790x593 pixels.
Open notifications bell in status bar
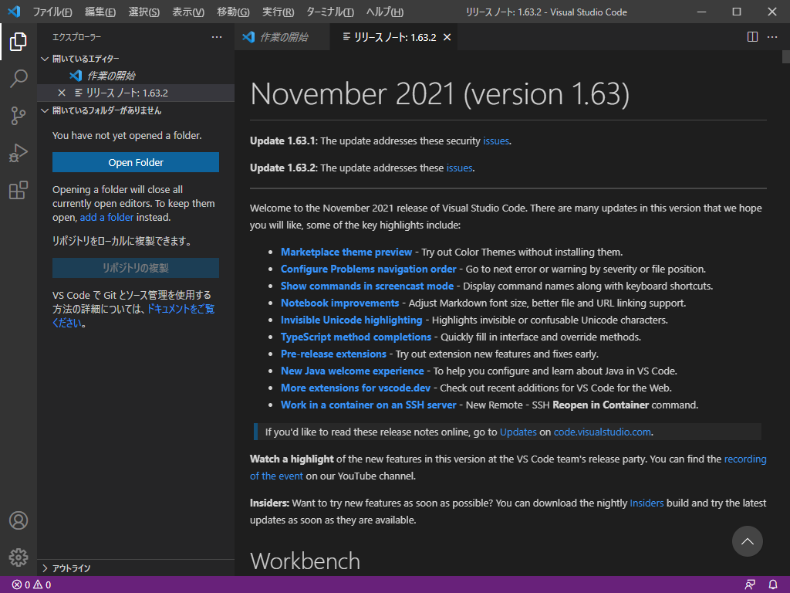click(773, 585)
